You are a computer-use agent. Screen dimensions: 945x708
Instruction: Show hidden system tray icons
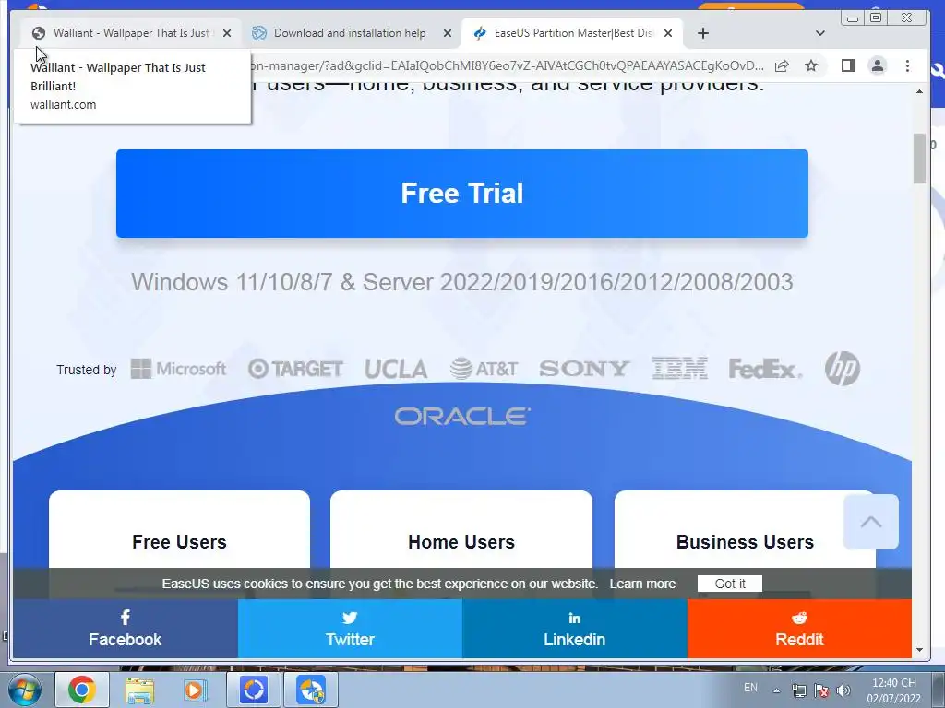coord(777,690)
